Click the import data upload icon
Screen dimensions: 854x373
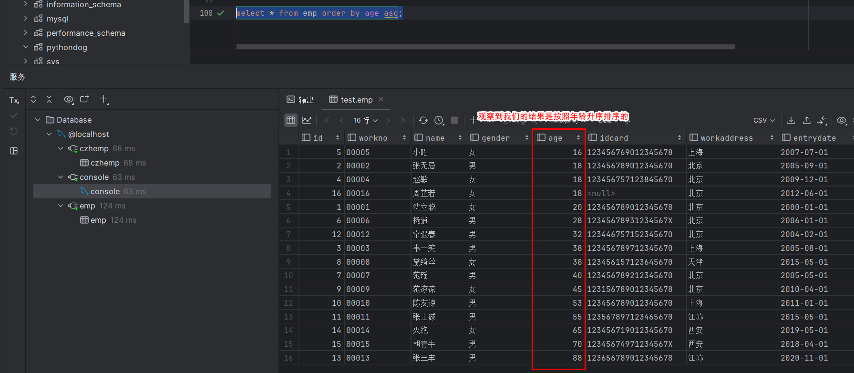[807, 120]
